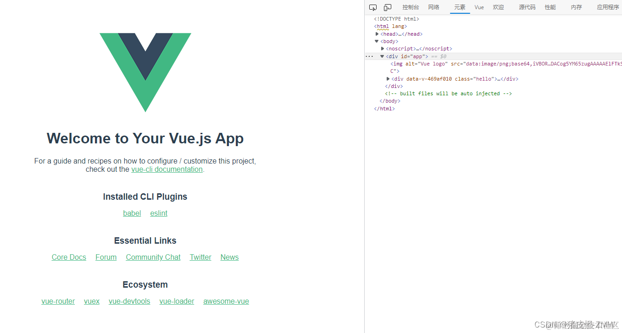Screen dimensions: 622x333
Task: Select the inspect element picker tool
Action: click(x=372, y=7)
